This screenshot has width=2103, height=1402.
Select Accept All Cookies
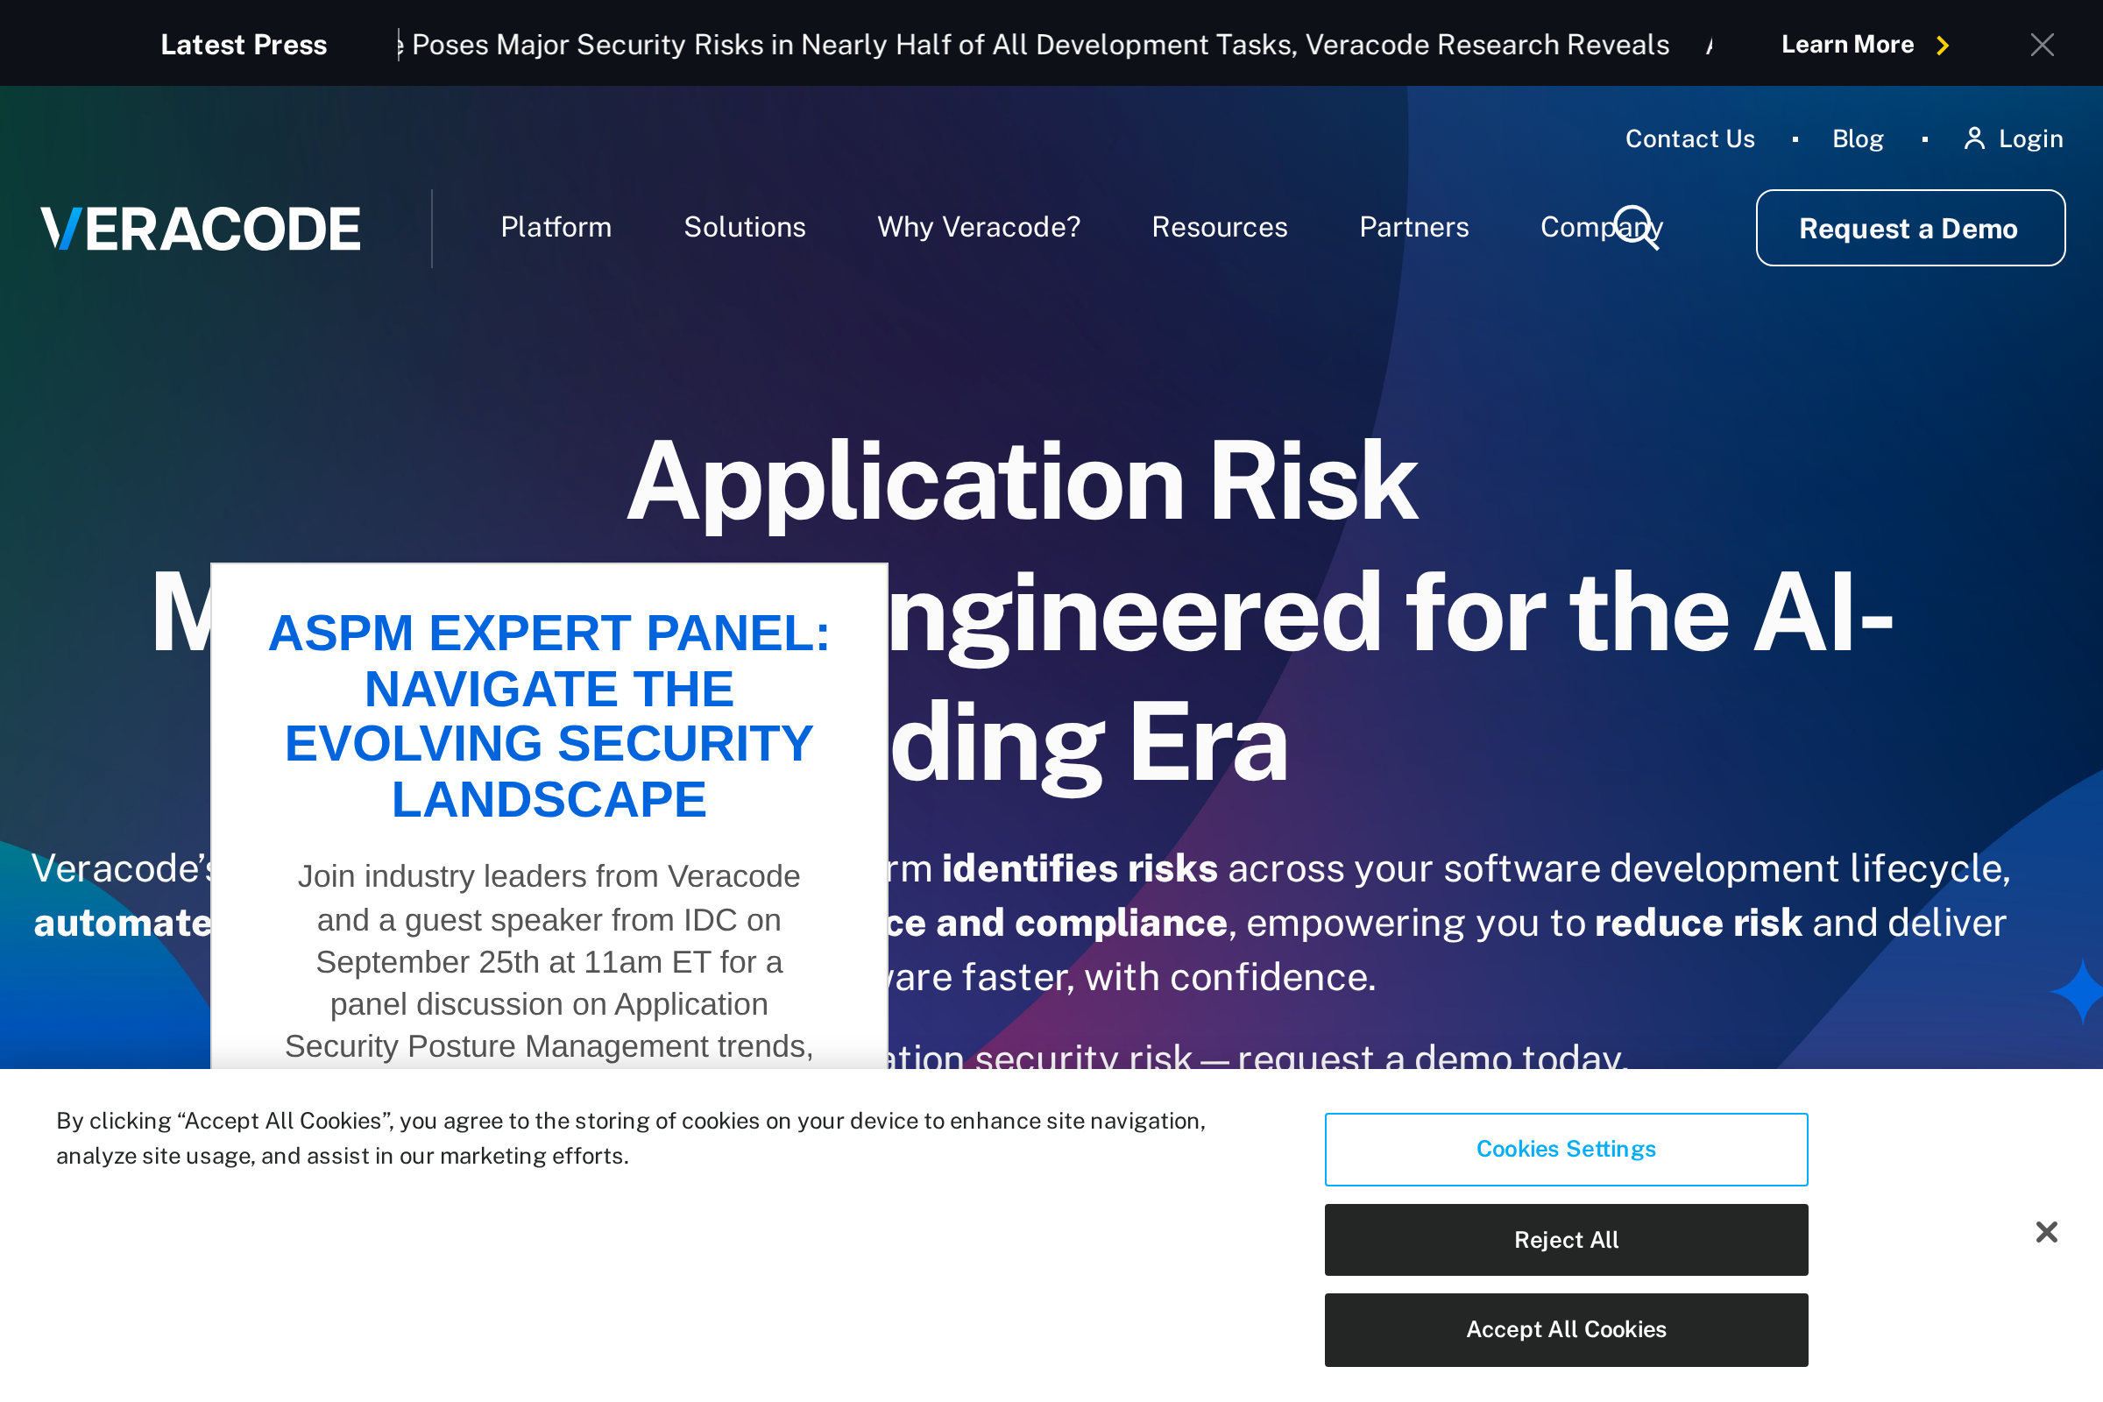pyautogui.click(x=1566, y=1329)
